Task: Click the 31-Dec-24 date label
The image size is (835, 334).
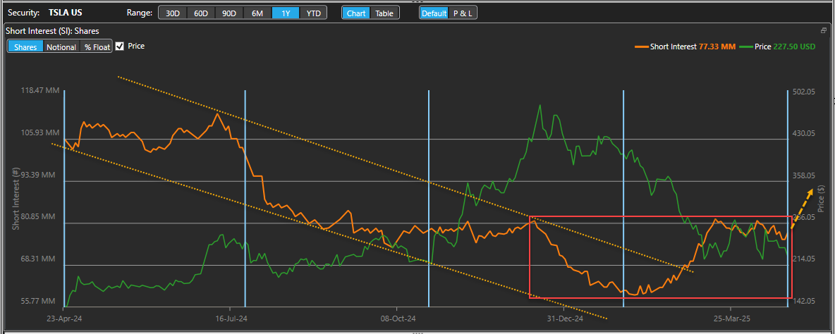Action: point(563,319)
